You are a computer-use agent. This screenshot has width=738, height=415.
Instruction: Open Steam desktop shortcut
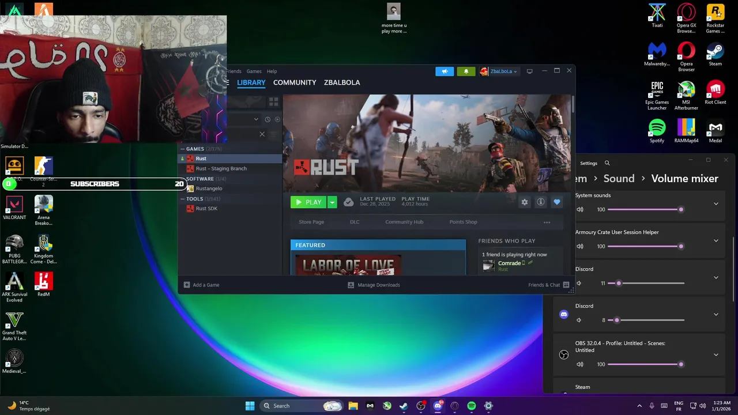tap(716, 55)
